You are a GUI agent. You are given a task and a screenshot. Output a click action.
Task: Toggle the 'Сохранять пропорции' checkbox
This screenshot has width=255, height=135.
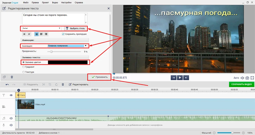tap(63, 34)
